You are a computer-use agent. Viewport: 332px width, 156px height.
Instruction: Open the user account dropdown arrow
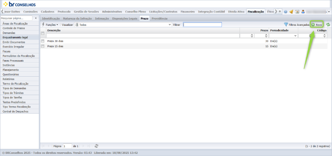(329, 12)
